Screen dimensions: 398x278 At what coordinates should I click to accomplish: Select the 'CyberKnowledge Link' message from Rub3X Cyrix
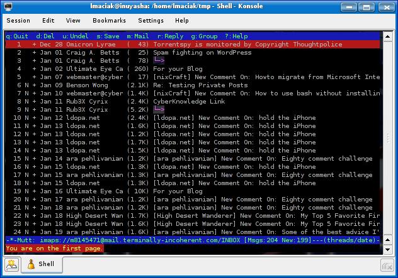189,102
